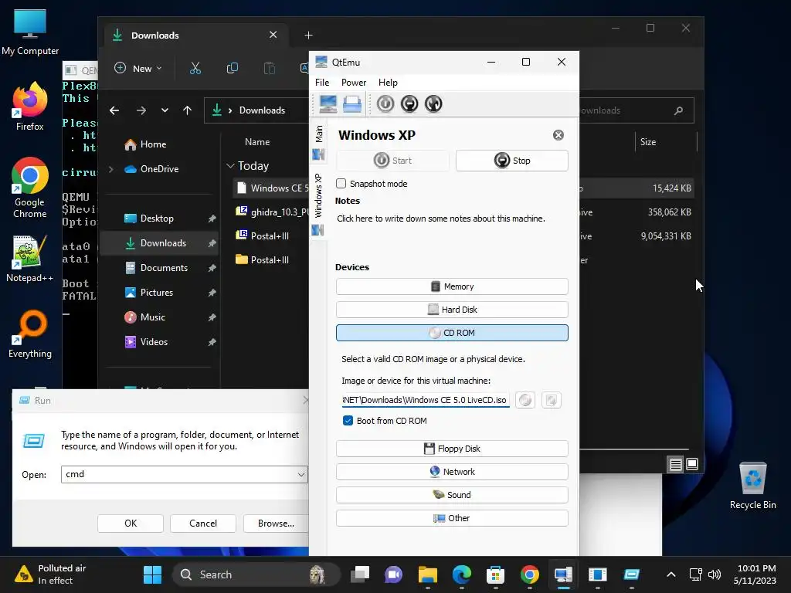Expand the Sound device section
The image size is (791, 593).
[452, 495]
